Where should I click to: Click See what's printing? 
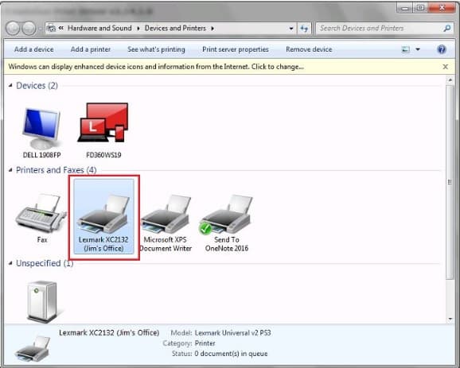tap(156, 49)
